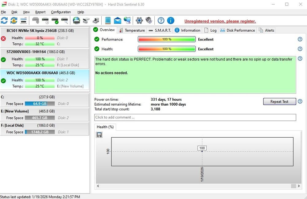Click the floppy save icon in health chart

(99, 135)
